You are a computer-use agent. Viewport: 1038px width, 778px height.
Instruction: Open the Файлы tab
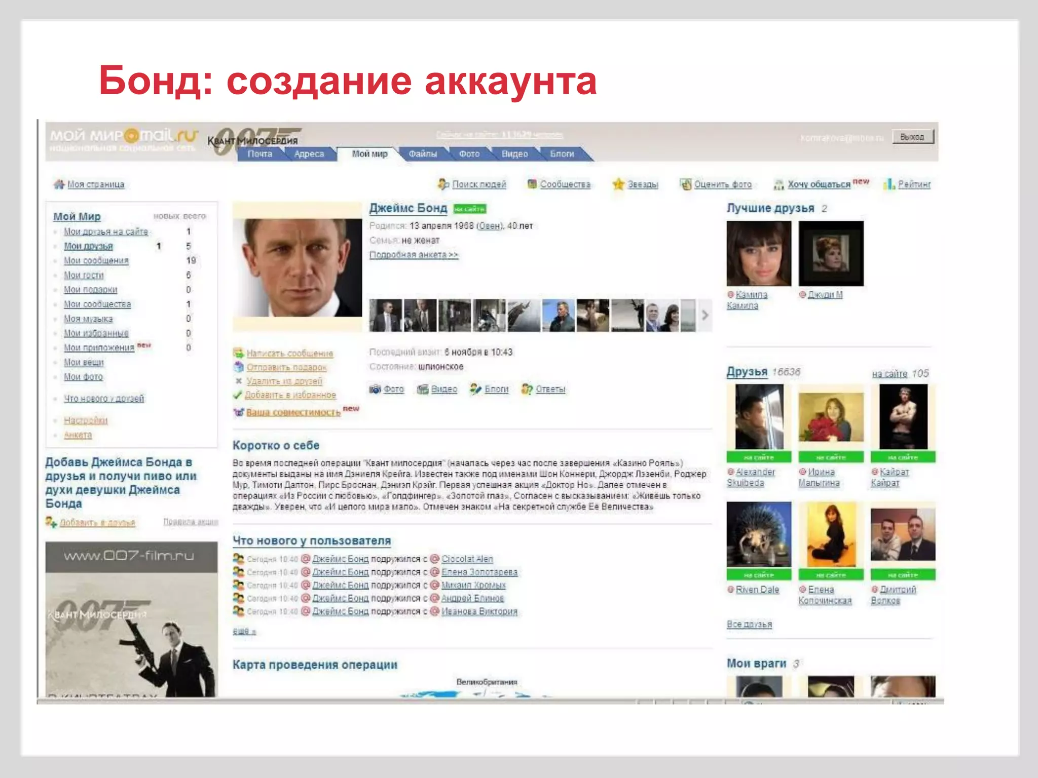423,153
